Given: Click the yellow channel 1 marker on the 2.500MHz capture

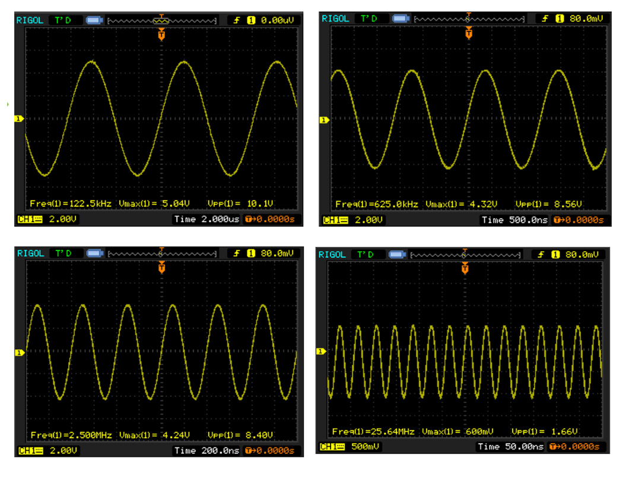Looking at the screenshot, I should (x=18, y=352).
